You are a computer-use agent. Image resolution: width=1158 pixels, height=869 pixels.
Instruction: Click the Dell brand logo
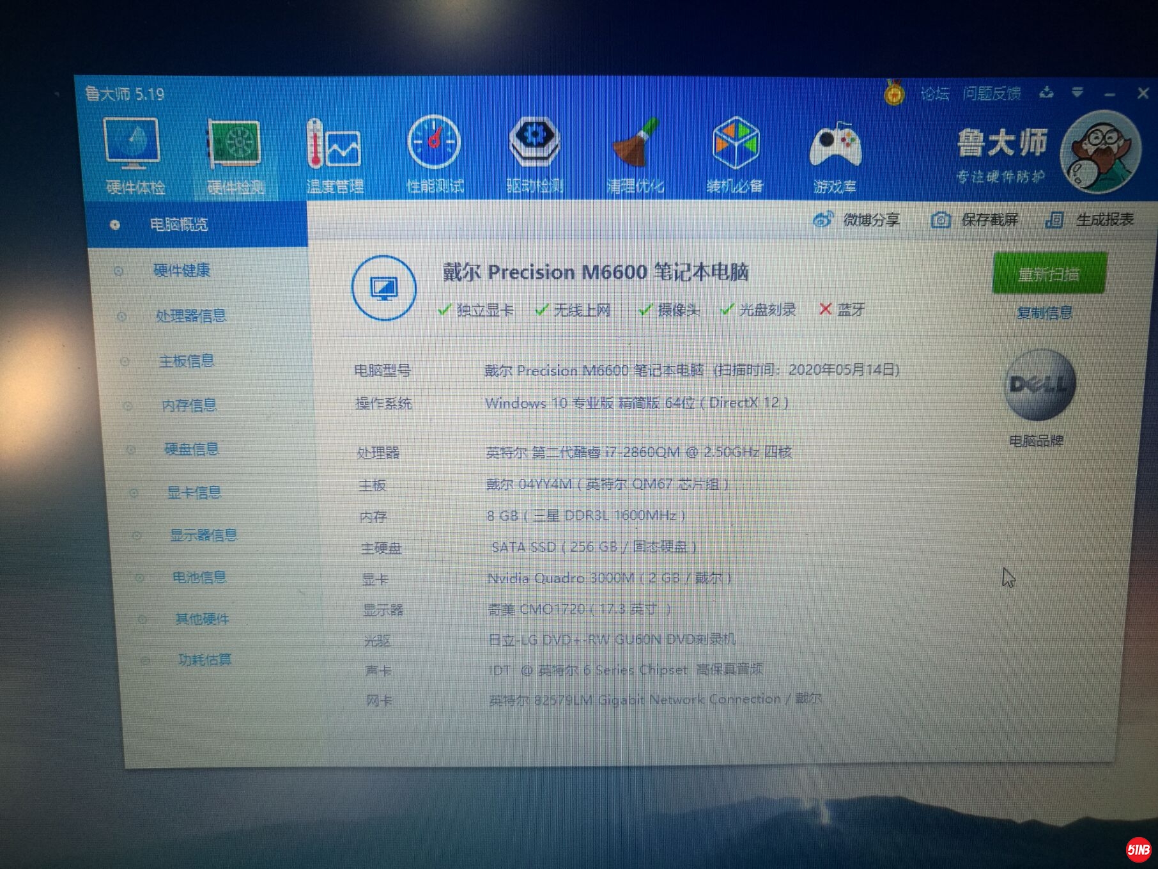(x=1040, y=385)
